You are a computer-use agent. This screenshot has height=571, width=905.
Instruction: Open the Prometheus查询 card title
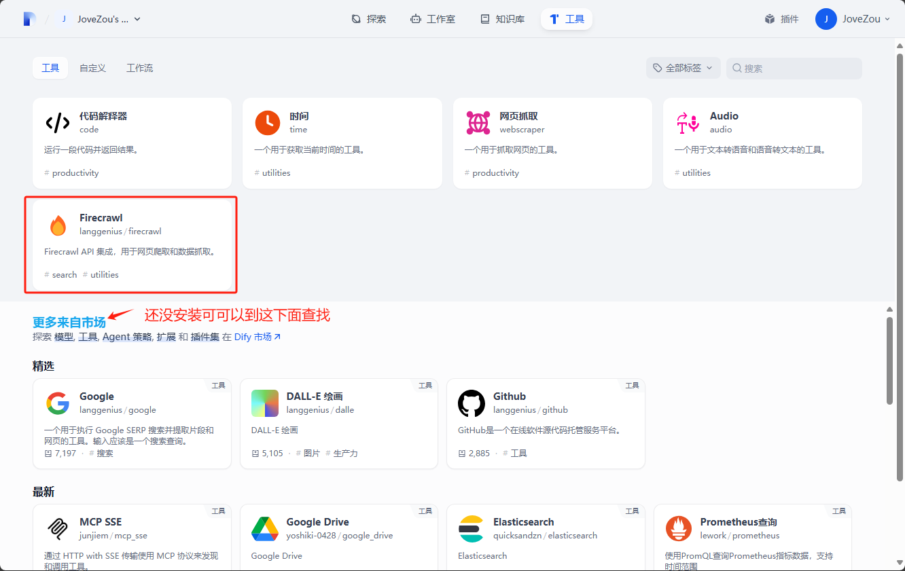point(739,522)
